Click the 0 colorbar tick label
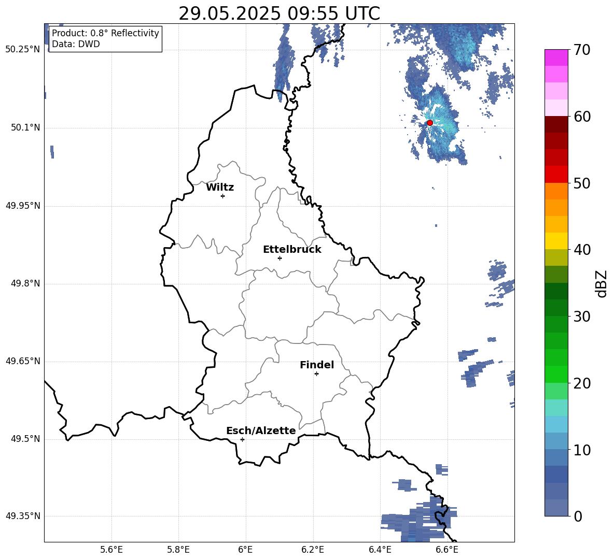 point(578,516)
